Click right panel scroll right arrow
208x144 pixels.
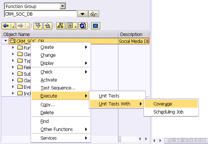pyautogui.click(x=160, y=140)
